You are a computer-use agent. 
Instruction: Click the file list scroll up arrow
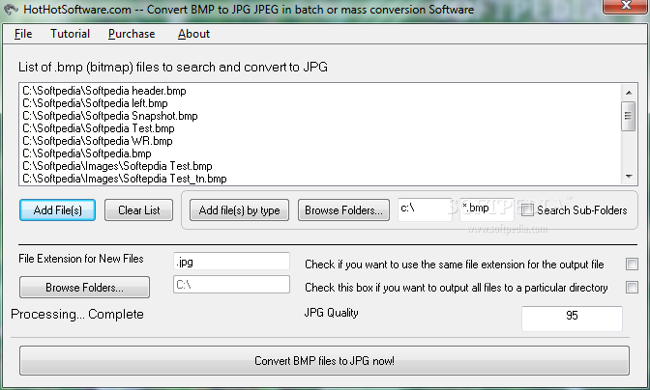(629, 93)
